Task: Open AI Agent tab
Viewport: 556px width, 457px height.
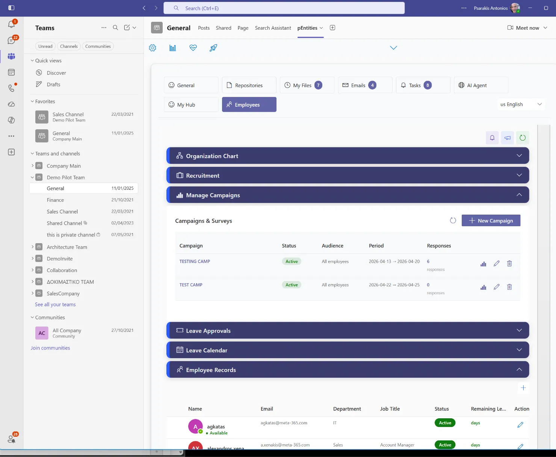Action: pos(481,85)
